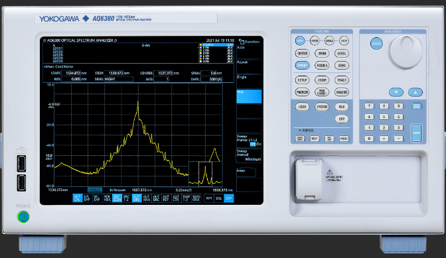Select the SGL sweep mode indicator
The height and width of the screenshot is (258, 446).
[x=219, y=198]
